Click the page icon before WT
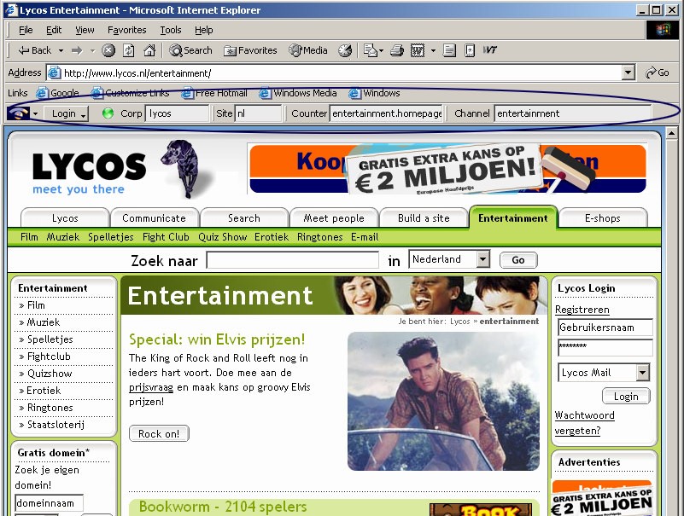The image size is (684, 516). point(470,50)
